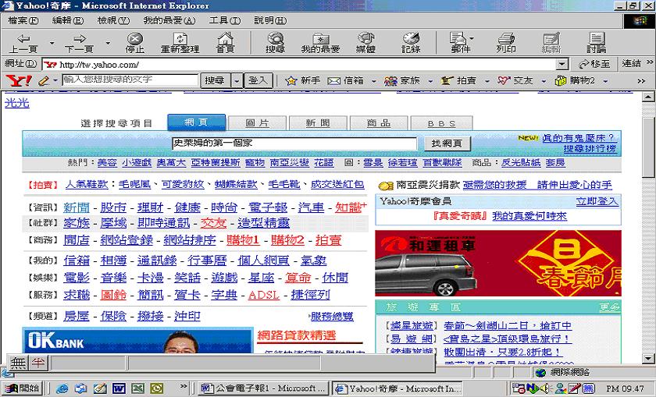Screen dimensions: 656x397
Task: Open the 工具(T) menu
Action: pos(225,20)
